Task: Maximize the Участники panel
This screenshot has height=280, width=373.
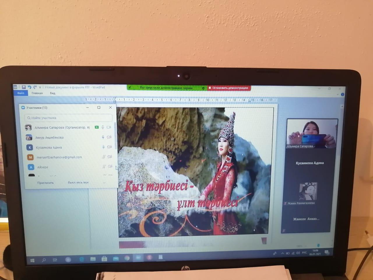Action: 99,107
